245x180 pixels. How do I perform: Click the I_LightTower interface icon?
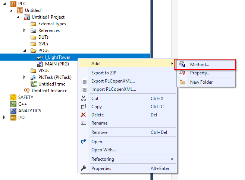[40, 58]
